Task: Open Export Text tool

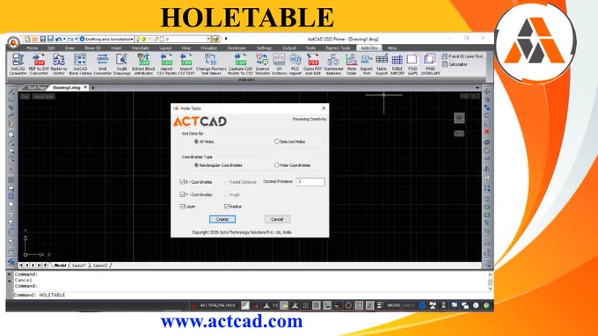Action: (x=366, y=64)
